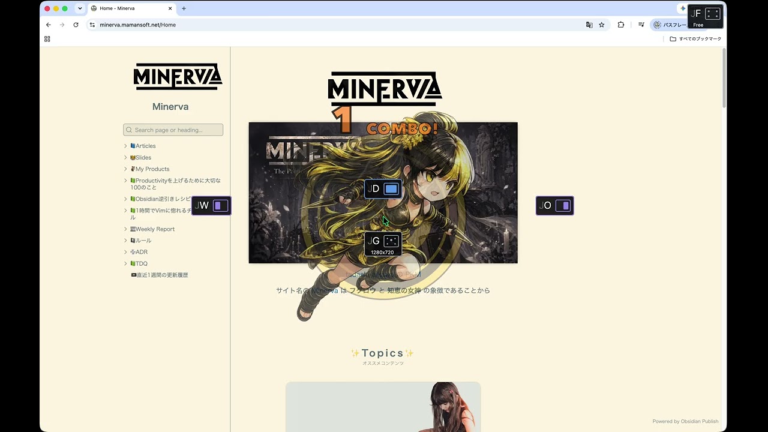Go back to the previous page
The height and width of the screenshot is (432, 768).
(49, 25)
